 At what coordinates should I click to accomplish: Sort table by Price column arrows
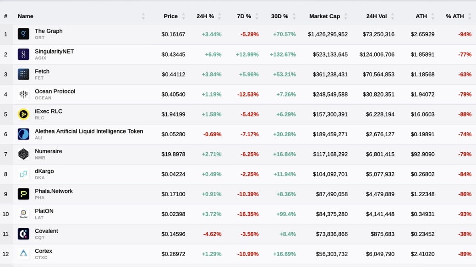183,16
